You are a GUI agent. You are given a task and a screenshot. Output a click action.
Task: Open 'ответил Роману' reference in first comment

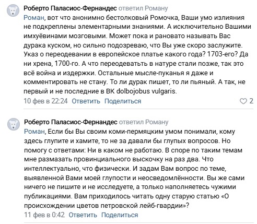click(x=143, y=8)
